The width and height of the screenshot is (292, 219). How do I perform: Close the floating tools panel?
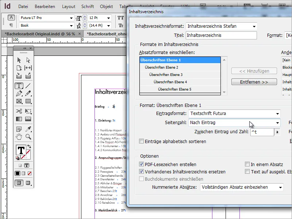31,49
